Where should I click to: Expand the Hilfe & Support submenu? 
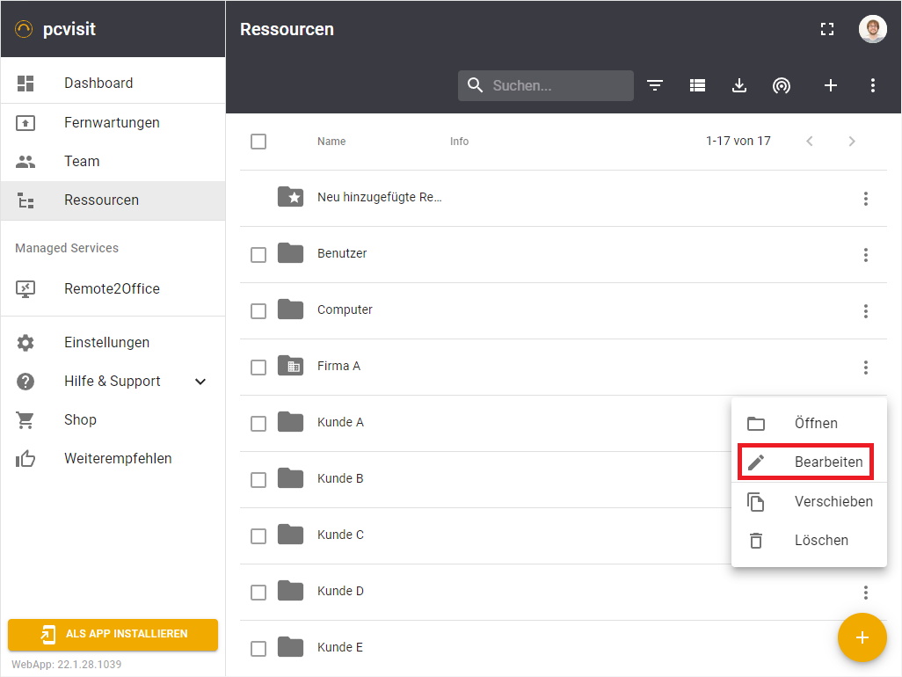(x=200, y=382)
